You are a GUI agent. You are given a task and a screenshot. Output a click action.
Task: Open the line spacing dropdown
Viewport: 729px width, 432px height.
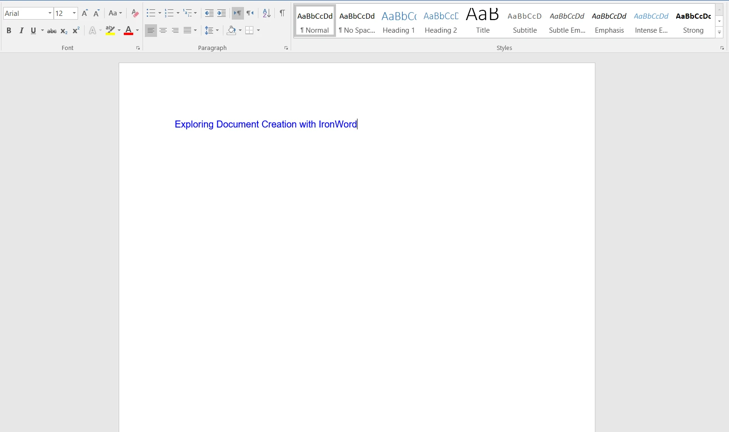[x=217, y=31]
